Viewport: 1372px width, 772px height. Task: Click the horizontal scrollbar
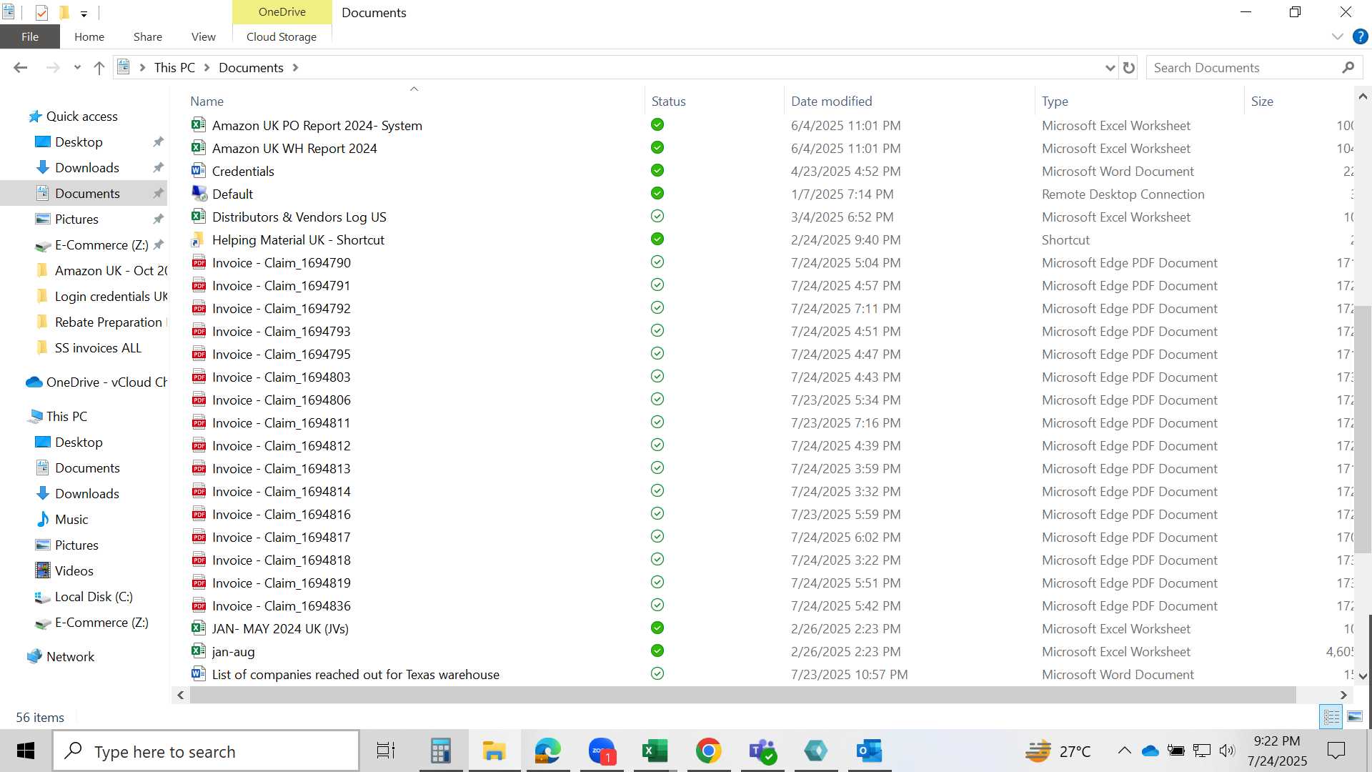tap(743, 695)
